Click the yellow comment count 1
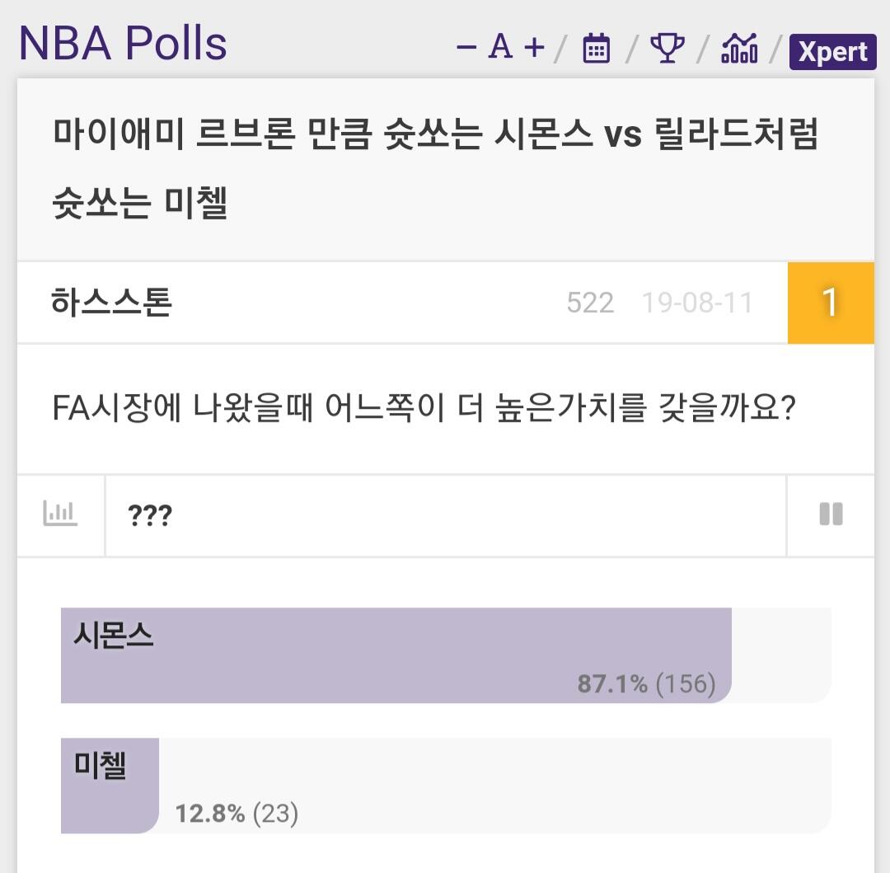This screenshot has width=890, height=873. point(831,303)
